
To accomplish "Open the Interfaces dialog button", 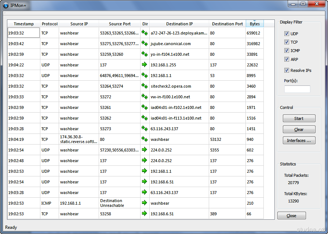I will tap(299, 140).
